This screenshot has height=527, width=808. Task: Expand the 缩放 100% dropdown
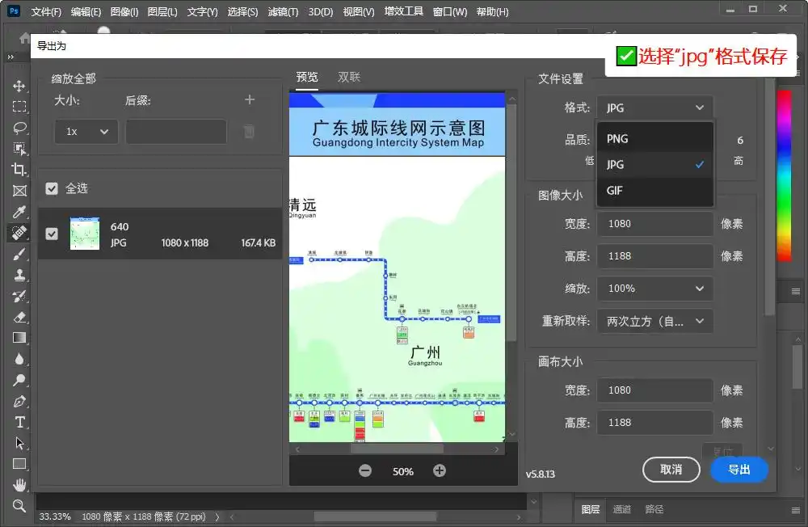(x=655, y=289)
